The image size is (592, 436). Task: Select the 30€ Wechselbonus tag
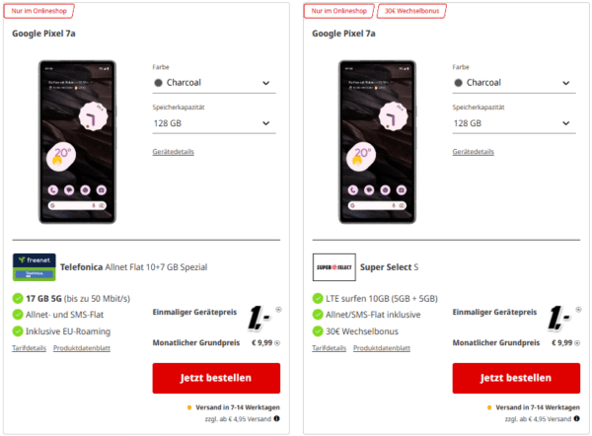pos(411,11)
